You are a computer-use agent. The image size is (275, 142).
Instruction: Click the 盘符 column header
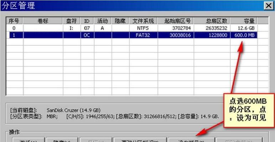[72, 21]
